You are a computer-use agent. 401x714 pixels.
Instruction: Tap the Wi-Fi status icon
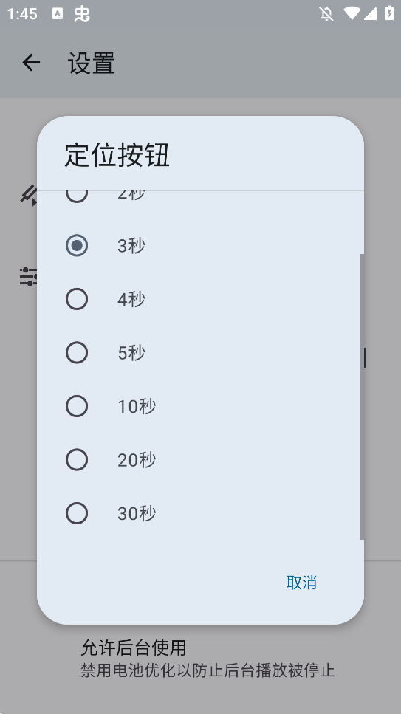[x=352, y=13]
